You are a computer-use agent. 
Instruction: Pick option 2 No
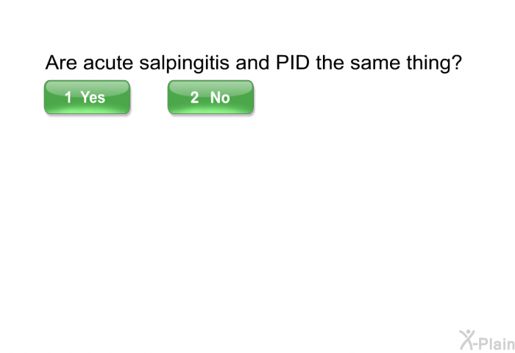(210, 97)
